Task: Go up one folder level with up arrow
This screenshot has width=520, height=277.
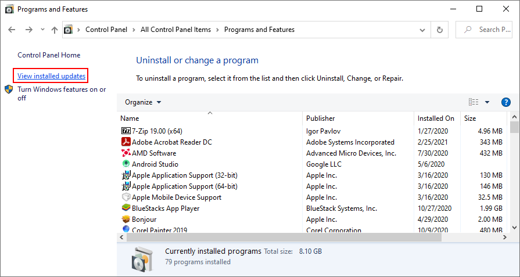Action: tap(55, 30)
